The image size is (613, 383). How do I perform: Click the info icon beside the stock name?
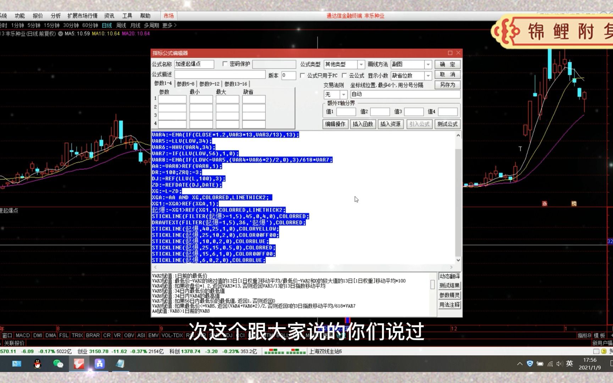click(x=61, y=34)
